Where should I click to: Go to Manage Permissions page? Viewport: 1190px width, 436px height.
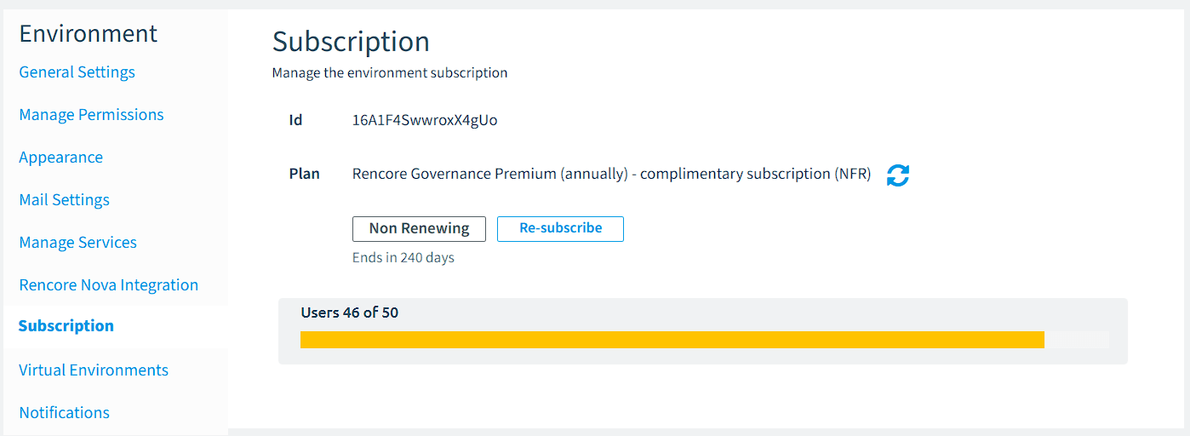tap(92, 115)
